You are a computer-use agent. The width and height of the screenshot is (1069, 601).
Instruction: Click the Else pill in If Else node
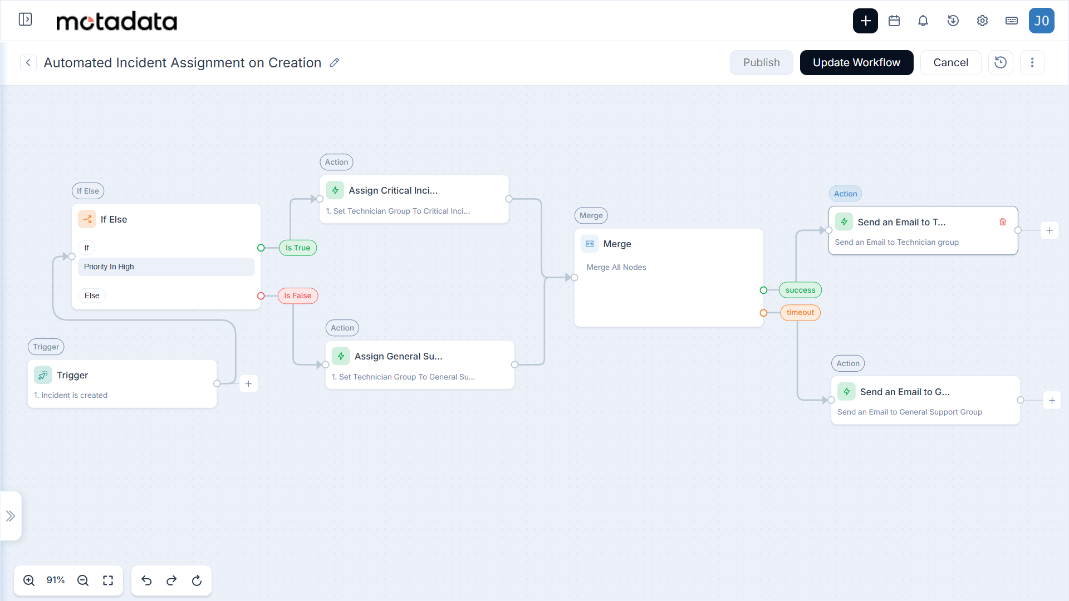coord(92,295)
